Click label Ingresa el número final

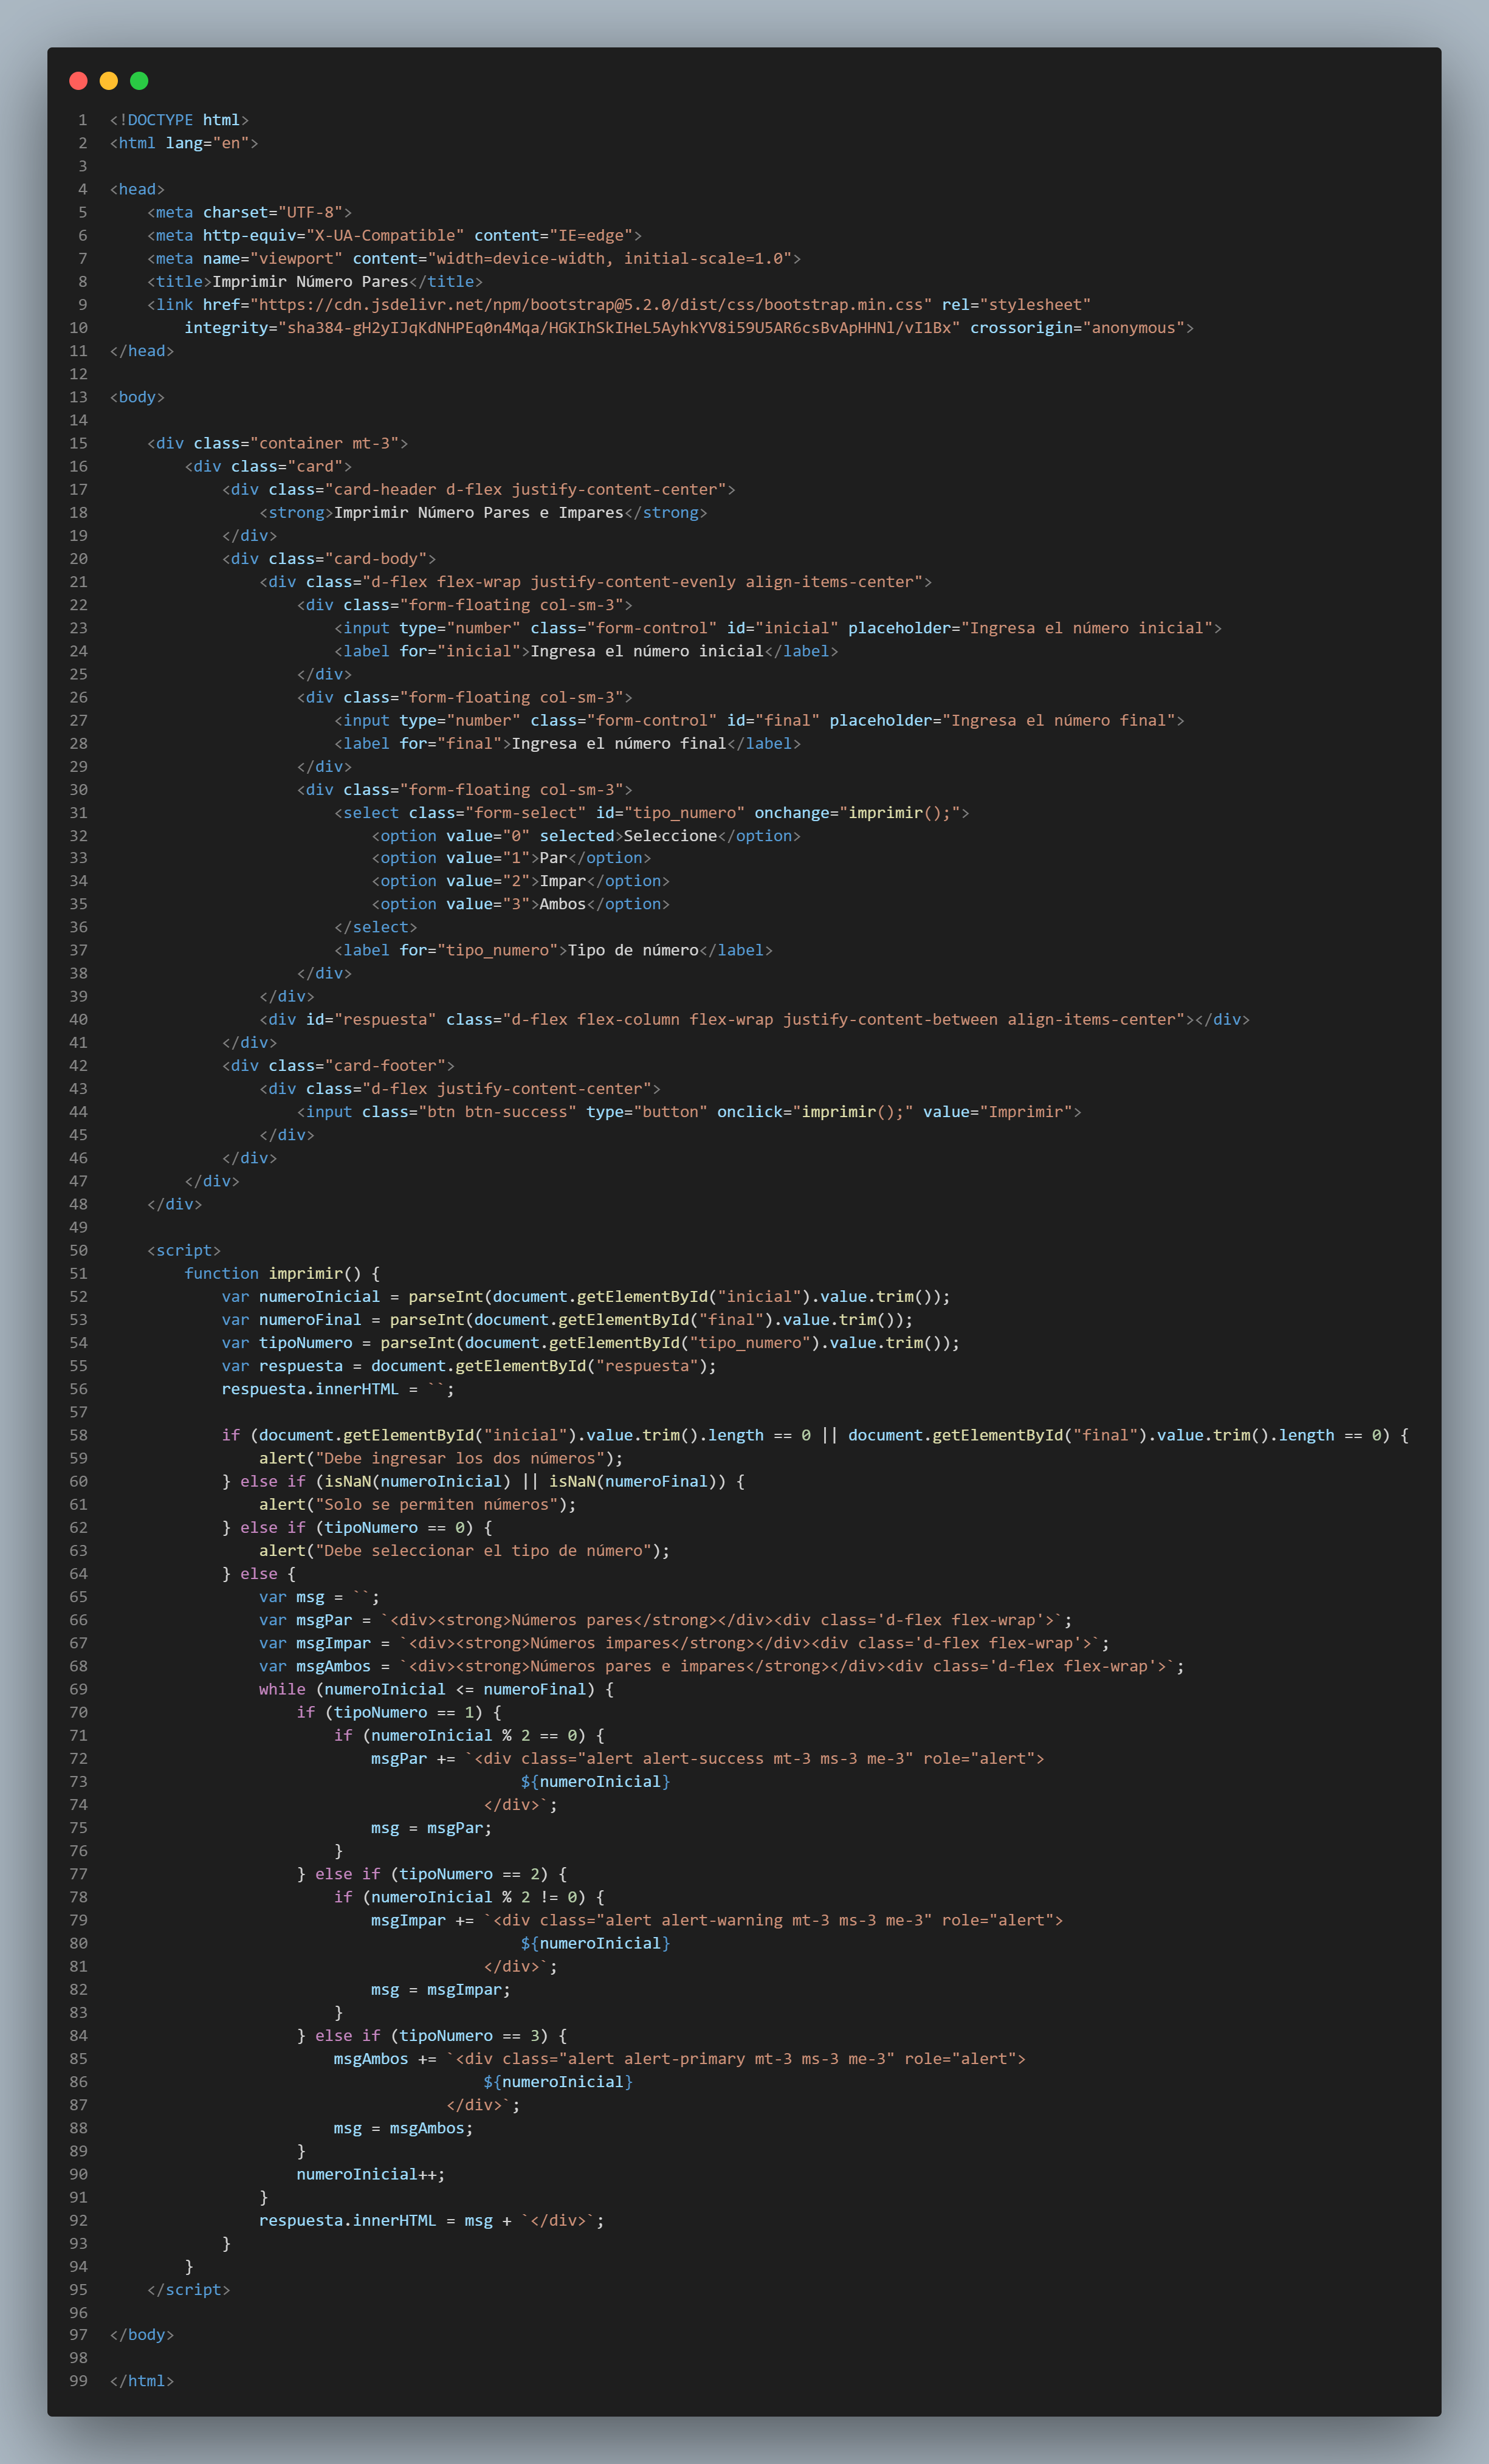(x=619, y=743)
